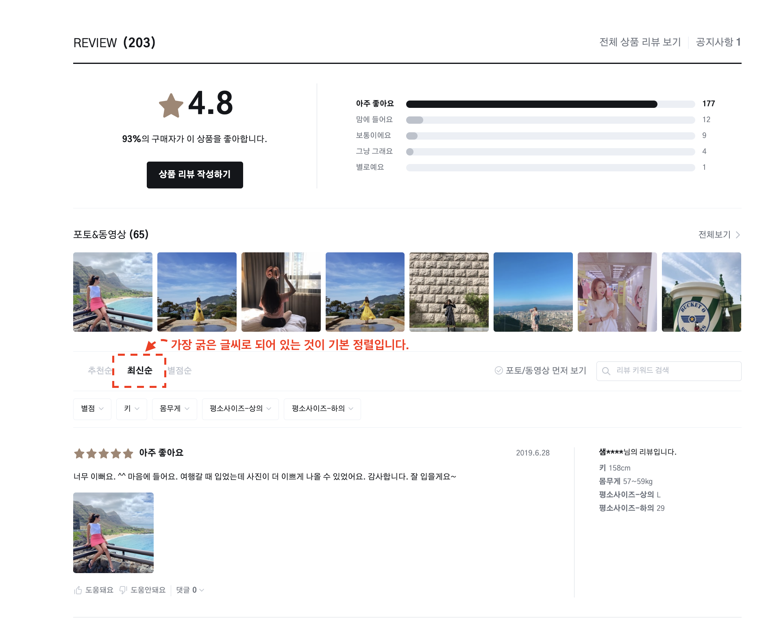779x626 pixels.
Task: Click the REVIEW (203) heading
Action: [114, 43]
